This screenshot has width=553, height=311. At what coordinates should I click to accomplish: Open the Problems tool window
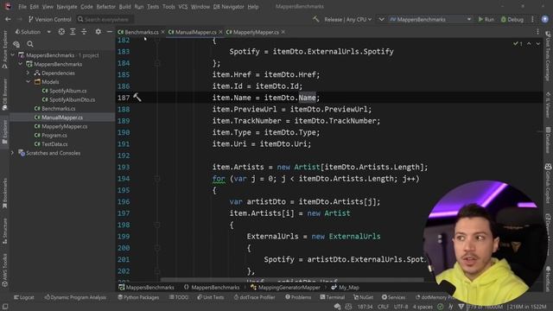click(298, 297)
